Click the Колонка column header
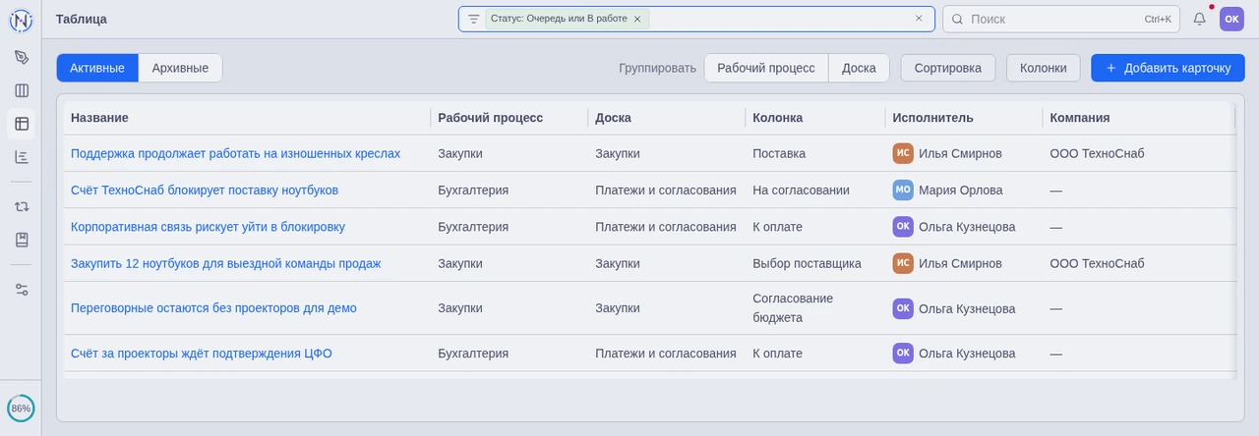The image size is (1259, 436). pos(814,118)
